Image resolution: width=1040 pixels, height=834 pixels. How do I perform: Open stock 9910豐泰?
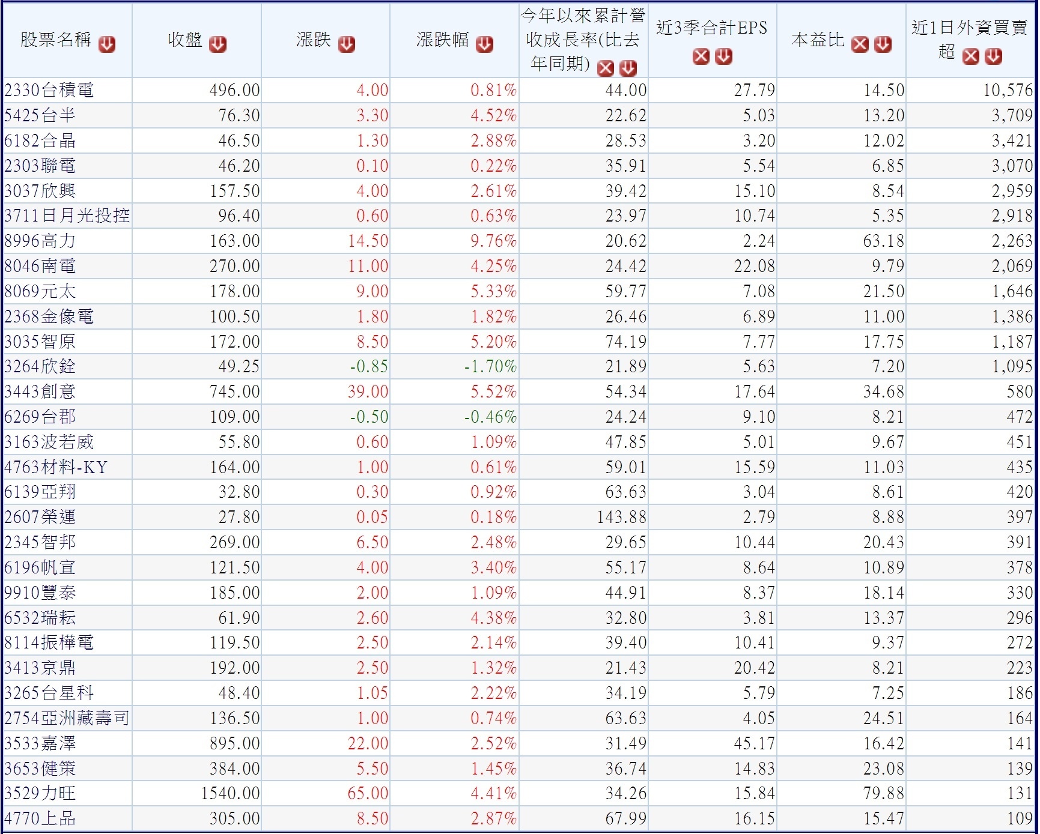(x=40, y=593)
